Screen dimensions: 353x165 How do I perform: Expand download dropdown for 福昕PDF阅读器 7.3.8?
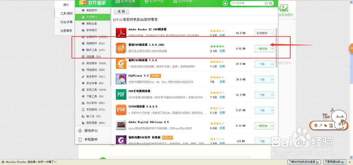pos(272,64)
